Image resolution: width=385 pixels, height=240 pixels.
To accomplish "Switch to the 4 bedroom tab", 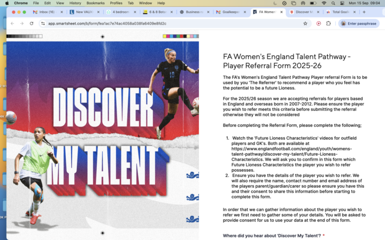I will [120, 12].
